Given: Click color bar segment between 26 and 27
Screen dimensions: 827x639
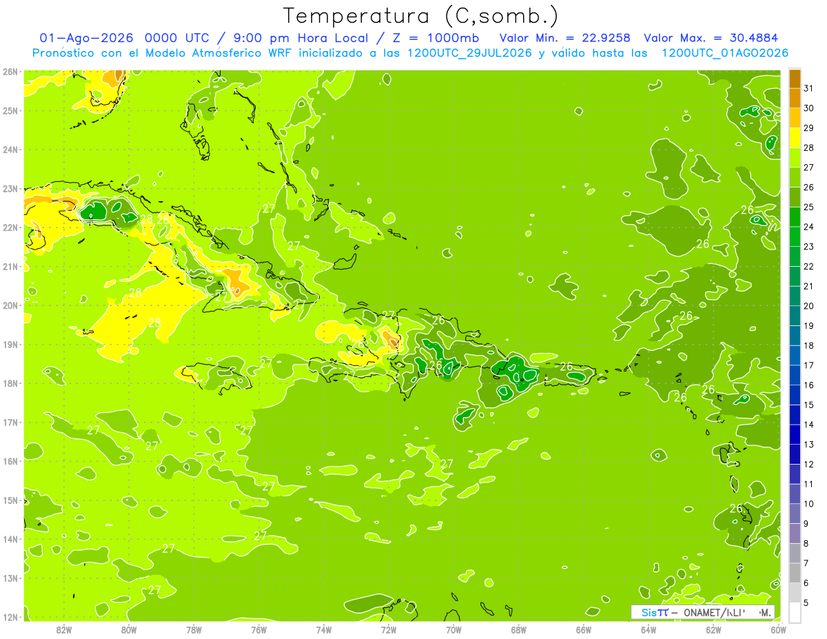Looking at the screenshot, I should click(x=795, y=177).
